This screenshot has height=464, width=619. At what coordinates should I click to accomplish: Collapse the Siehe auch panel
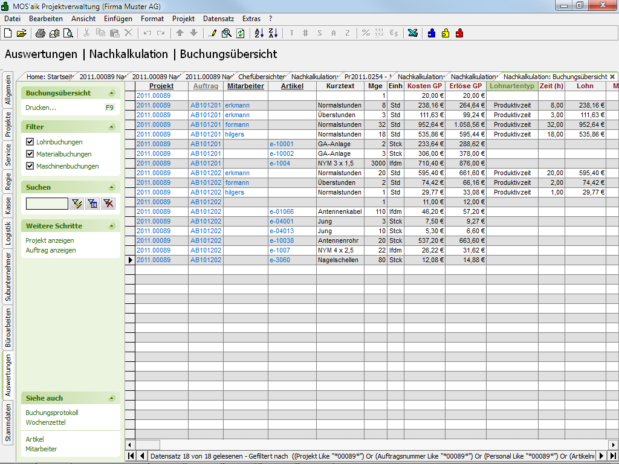[112, 398]
